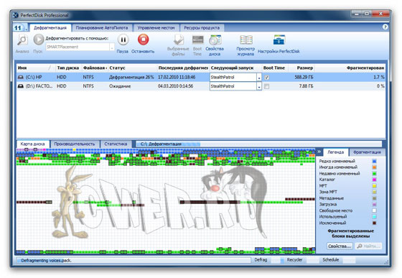Open StealthPatrol dropdown for drive C:
Screen dimensions: 402x278
click(x=259, y=78)
